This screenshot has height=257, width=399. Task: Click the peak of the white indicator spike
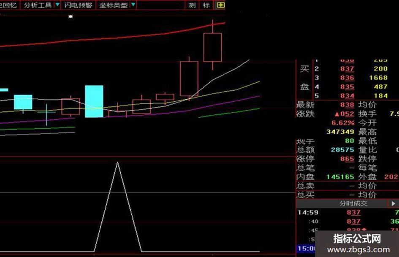[117, 162]
